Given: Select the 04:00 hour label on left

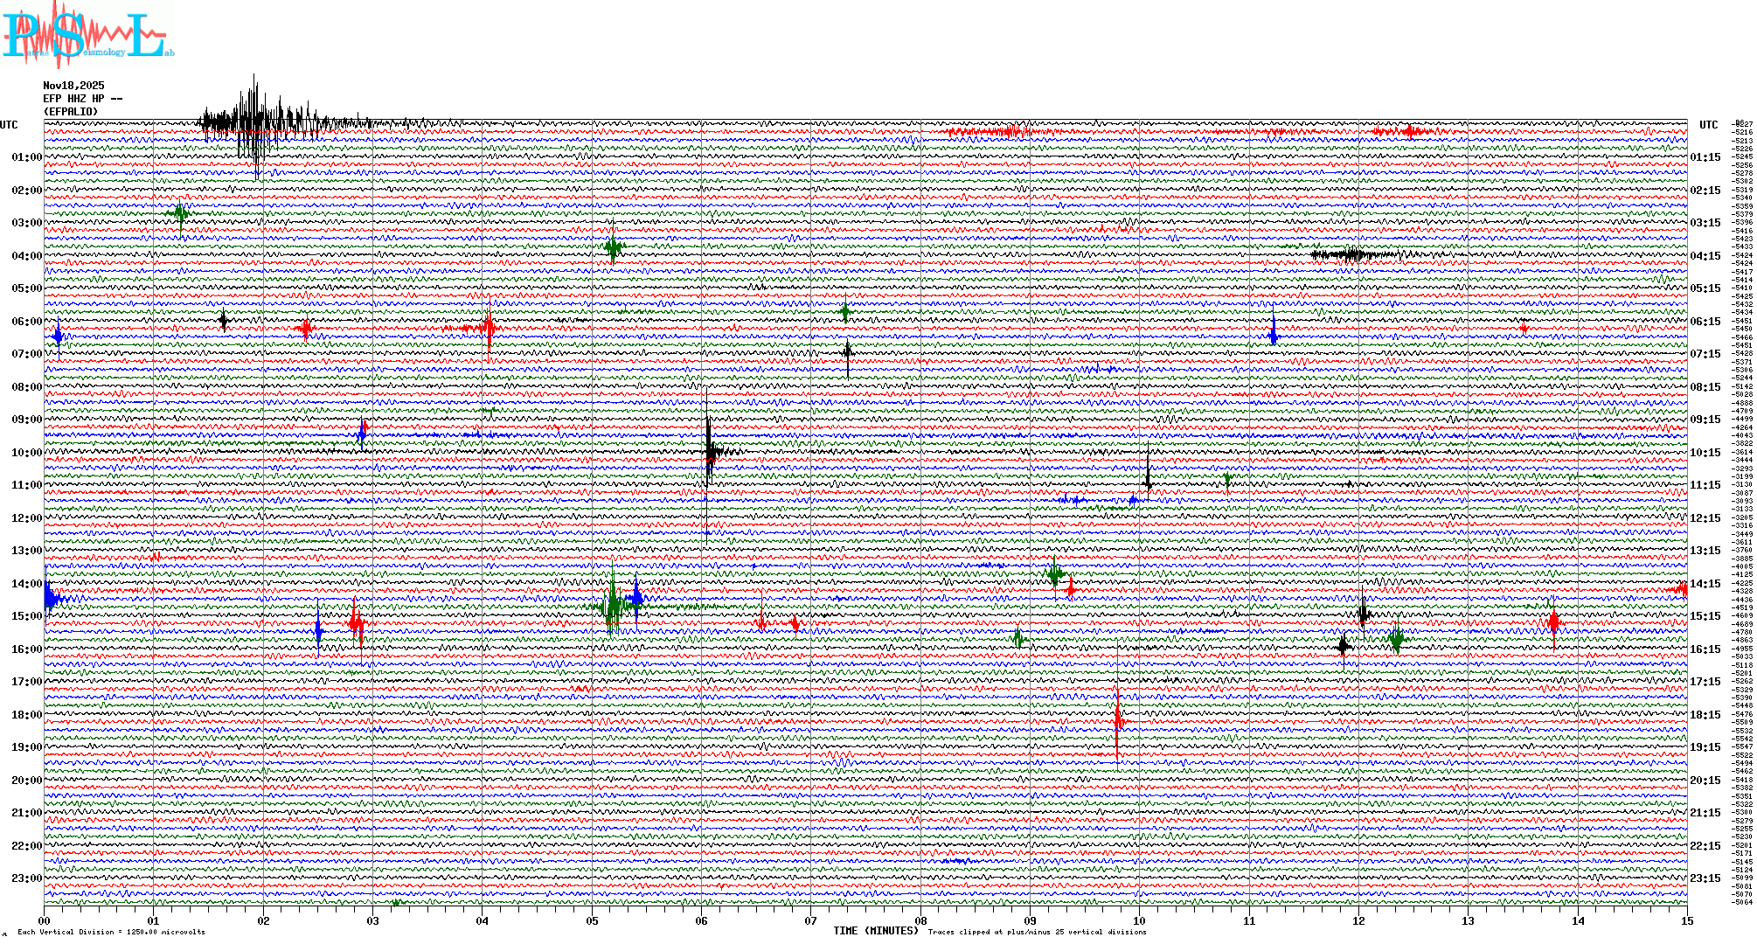Looking at the screenshot, I should (26, 256).
